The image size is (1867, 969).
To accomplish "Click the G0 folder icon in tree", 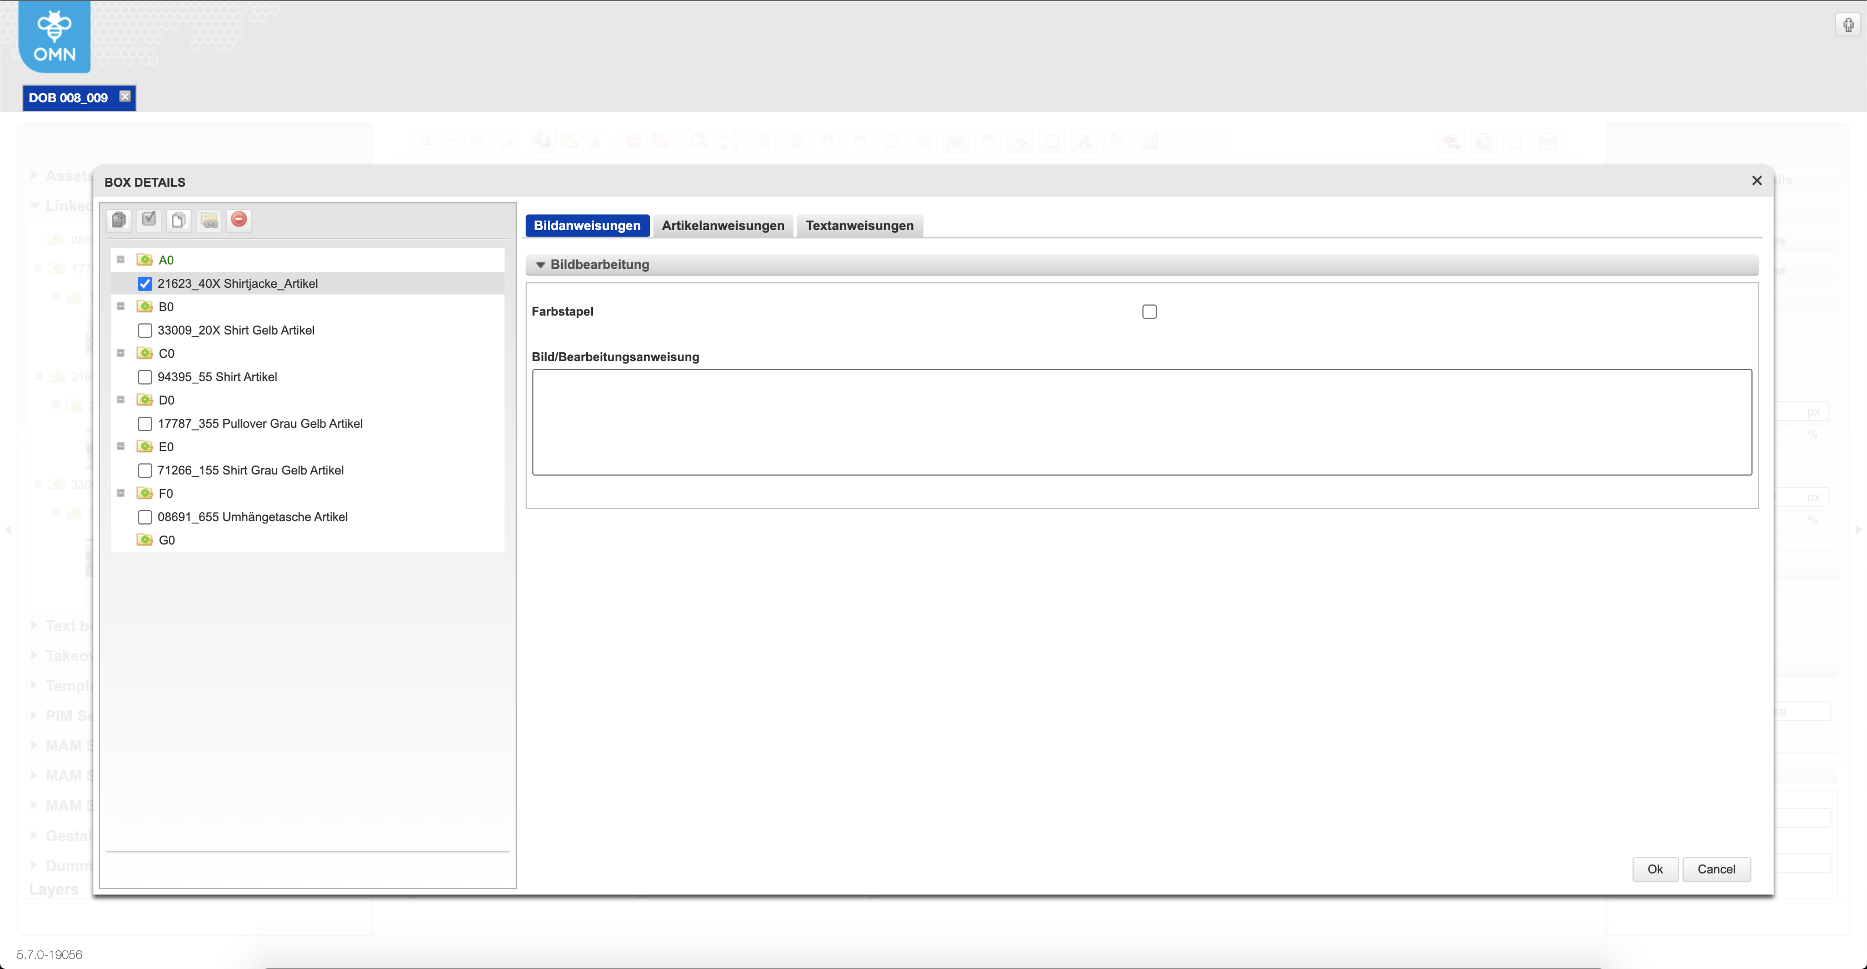I will pyautogui.click(x=145, y=540).
